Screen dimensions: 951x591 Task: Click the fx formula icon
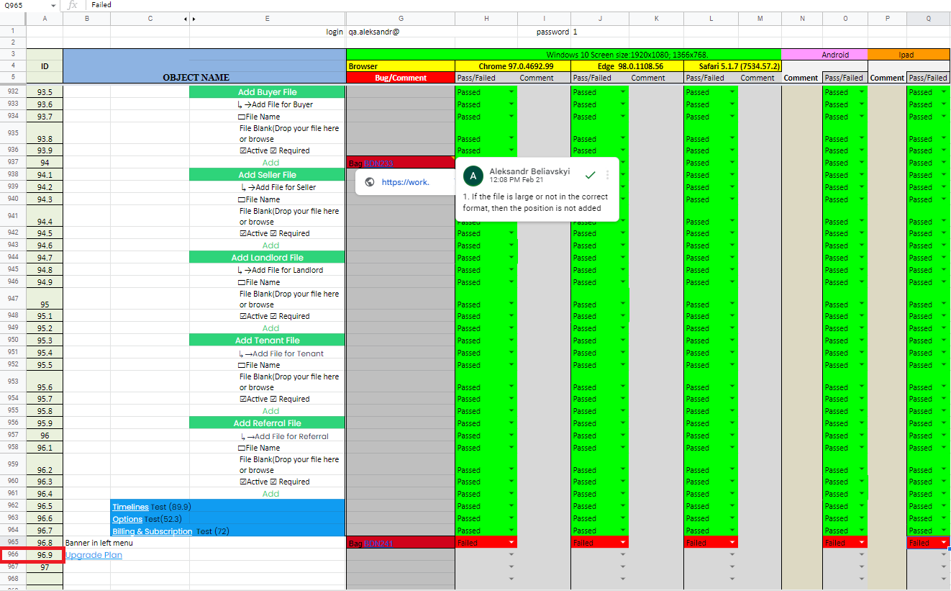pyautogui.click(x=72, y=5)
